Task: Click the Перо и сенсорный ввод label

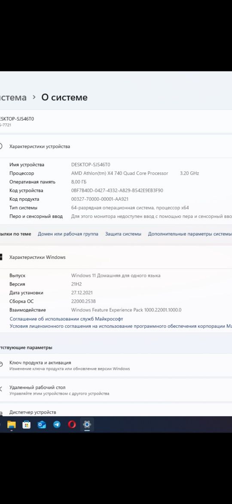Action: tap(36, 216)
